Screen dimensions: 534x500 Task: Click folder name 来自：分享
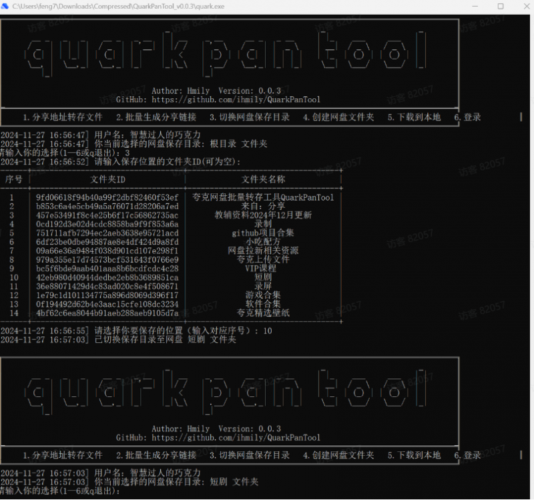pyautogui.click(x=263, y=207)
